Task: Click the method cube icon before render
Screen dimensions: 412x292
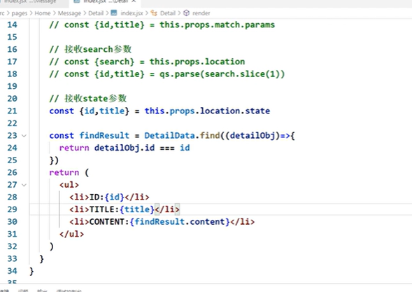Action: point(186,13)
